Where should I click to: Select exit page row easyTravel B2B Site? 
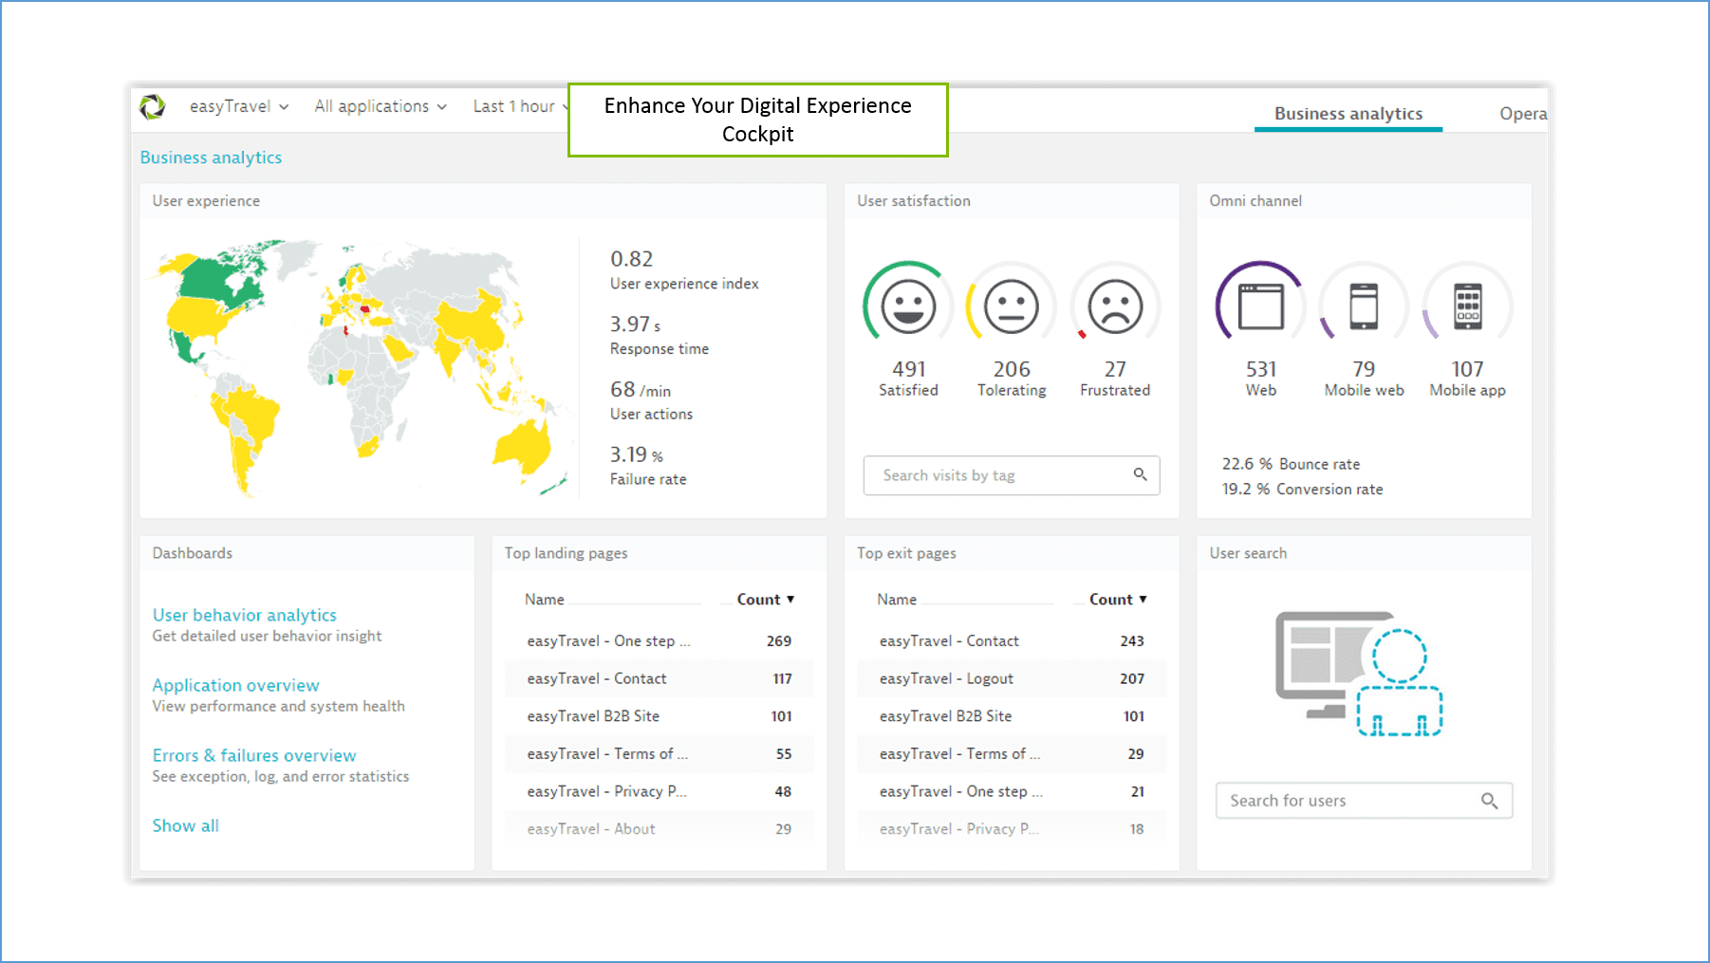(x=1012, y=716)
